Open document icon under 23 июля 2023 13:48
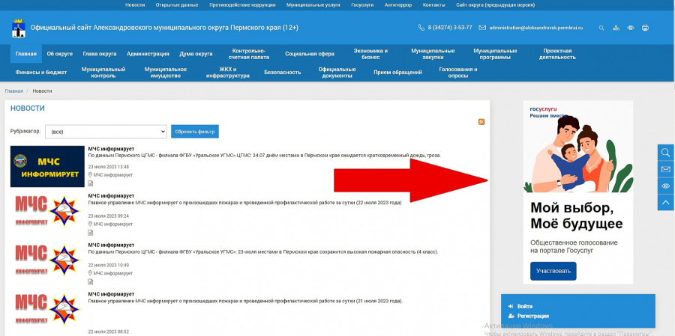The height and width of the screenshot is (336, 675). (91, 183)
